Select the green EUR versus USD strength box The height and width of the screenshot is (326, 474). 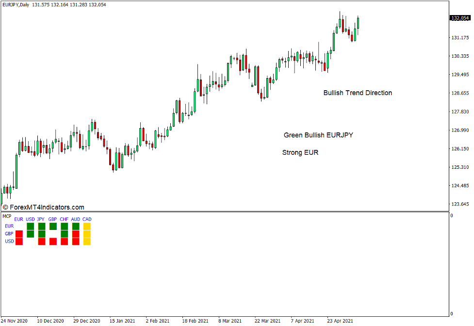tap(30, 226)
